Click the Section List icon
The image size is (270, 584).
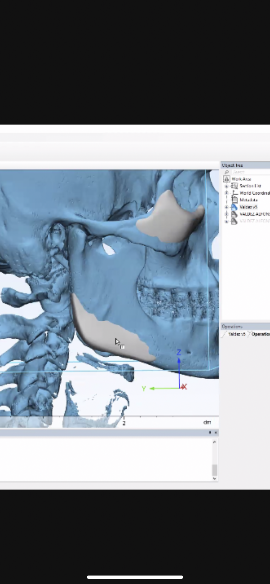point(234,186)
